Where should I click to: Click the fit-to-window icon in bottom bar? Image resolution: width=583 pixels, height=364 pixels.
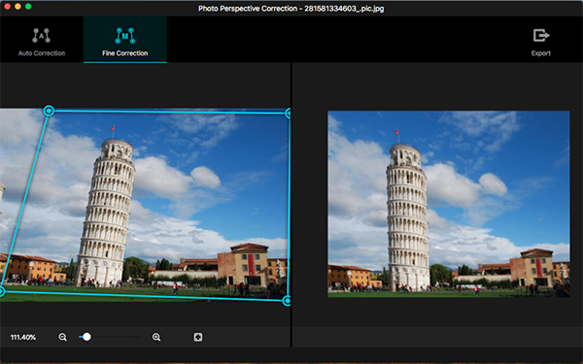pyautogui.click(x=198, y=337)
